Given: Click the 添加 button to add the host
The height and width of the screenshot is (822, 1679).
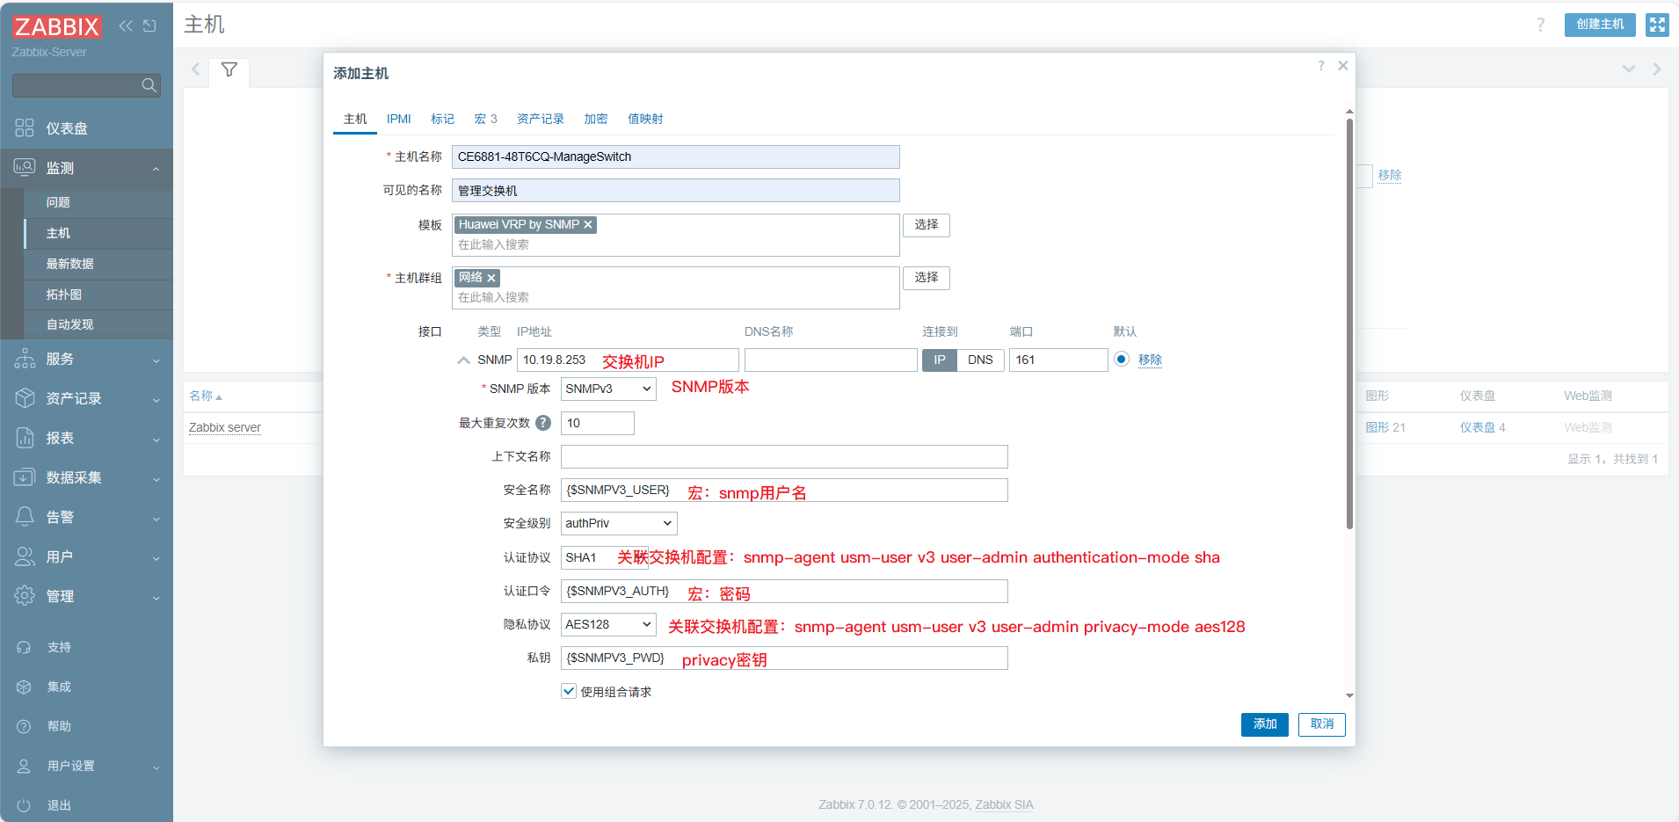Looking at the screenshot, I should pyautogui.click(x=1265, y=724).
